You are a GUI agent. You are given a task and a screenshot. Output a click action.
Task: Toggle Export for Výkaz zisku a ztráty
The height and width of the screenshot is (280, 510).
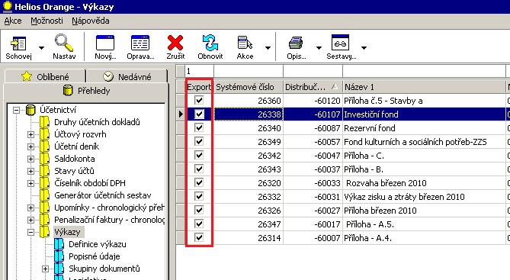[199, 196]
